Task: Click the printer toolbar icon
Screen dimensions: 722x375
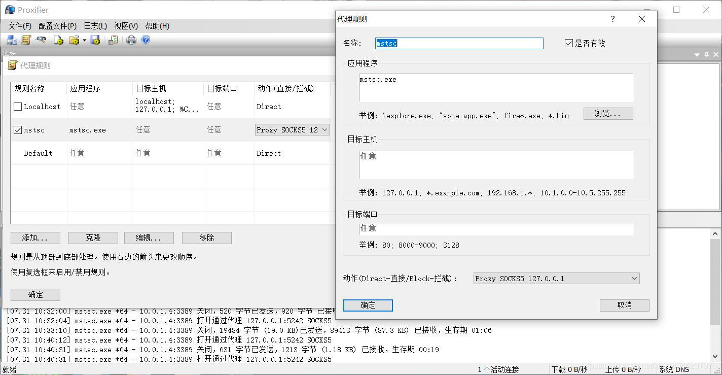Action: [131, 40]
